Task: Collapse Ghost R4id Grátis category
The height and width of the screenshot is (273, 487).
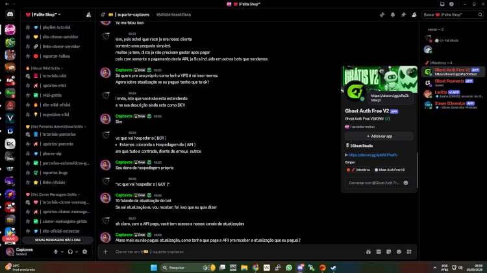Action: point(45,68)
